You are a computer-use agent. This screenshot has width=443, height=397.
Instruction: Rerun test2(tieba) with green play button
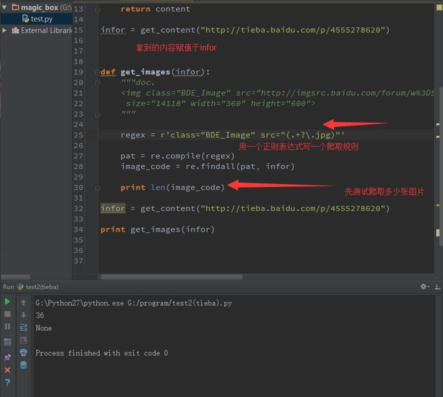click(x=7, y=302)
